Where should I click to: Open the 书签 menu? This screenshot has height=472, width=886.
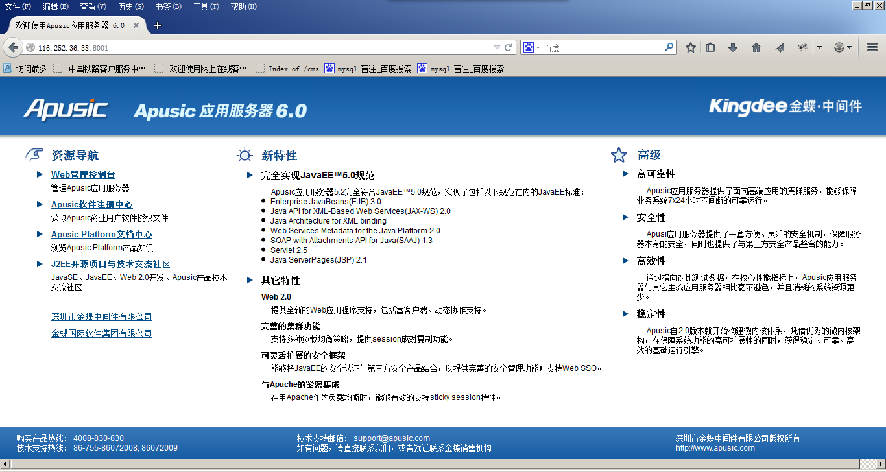coord(169,6)
